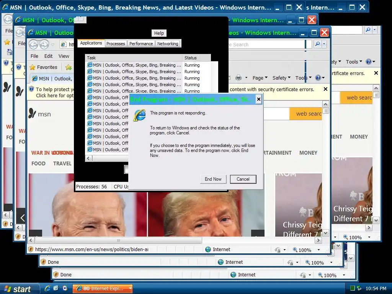Open search dropdown arrow in rightmost IE window

[x=374, y=30]
